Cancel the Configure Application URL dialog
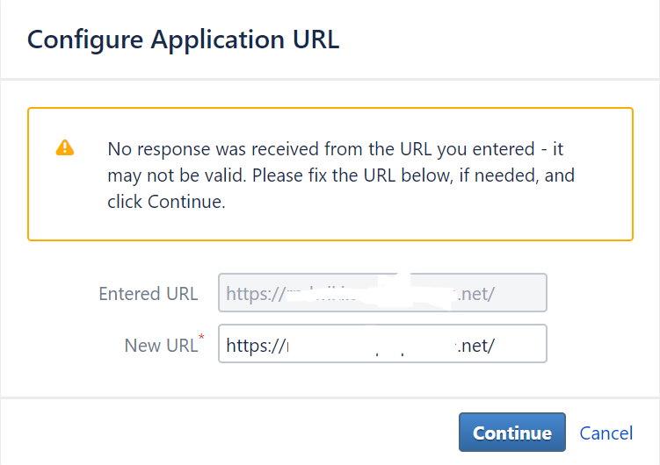Screen dimensions: 660x465 click(x=606, y=433)
